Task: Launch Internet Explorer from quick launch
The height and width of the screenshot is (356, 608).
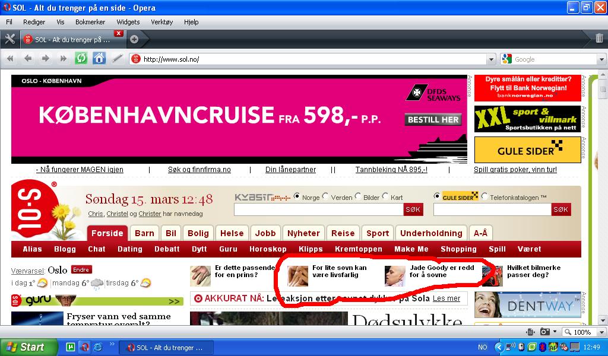Action: tap(98, 347)
